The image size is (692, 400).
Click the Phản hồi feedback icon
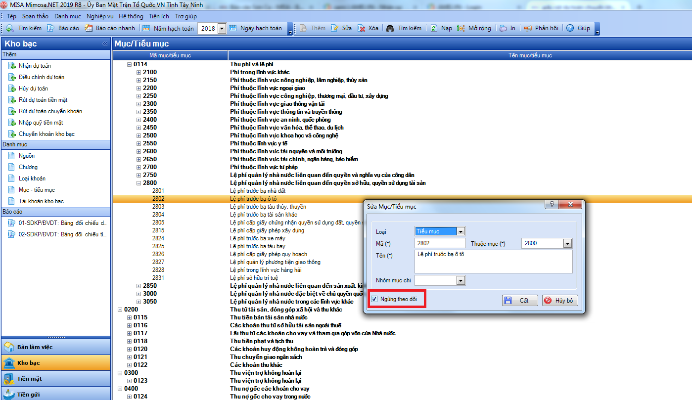click(x=528, y=28)
